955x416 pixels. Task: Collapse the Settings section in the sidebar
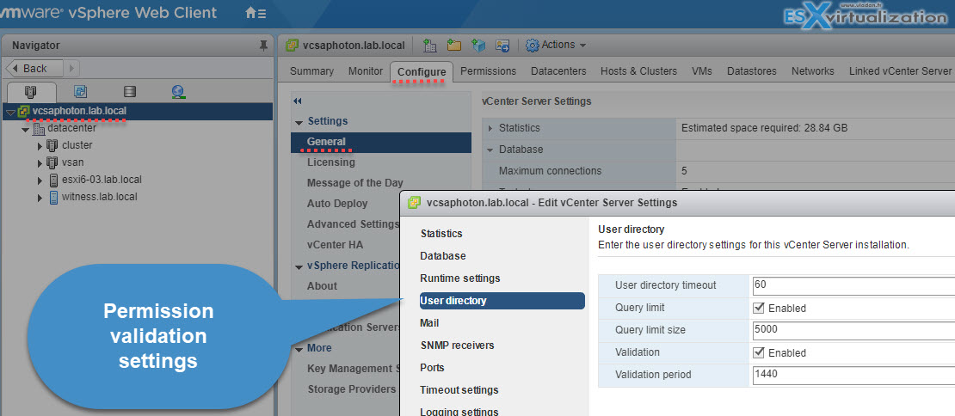pos(299,122)
